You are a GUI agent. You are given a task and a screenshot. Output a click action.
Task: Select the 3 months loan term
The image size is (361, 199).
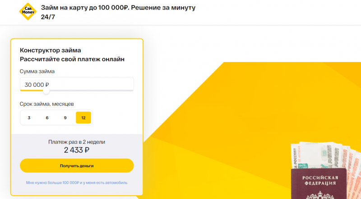coord(29,118)
